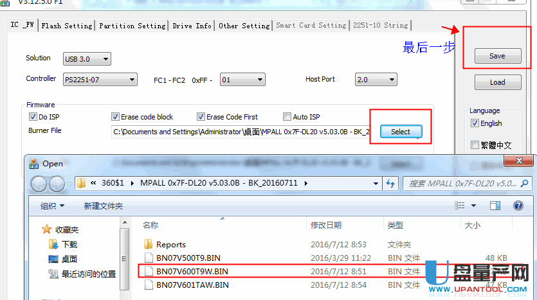Screen dimensions: 537x300
Task: Enable the Auto ISP checkbox
Action: pos(287,117)
